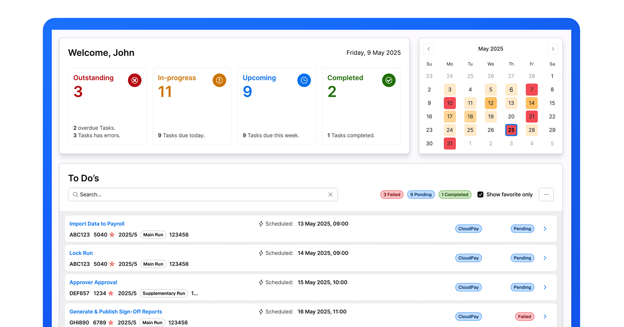Screen dimensions: 624x327
Task: Uncheck Show favorite only checkbox
Action: [480, 194]
